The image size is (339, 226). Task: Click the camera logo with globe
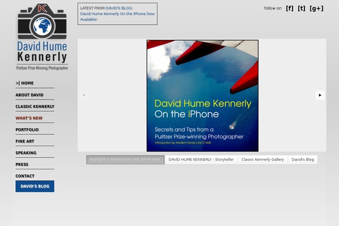(x=42, y=21)
